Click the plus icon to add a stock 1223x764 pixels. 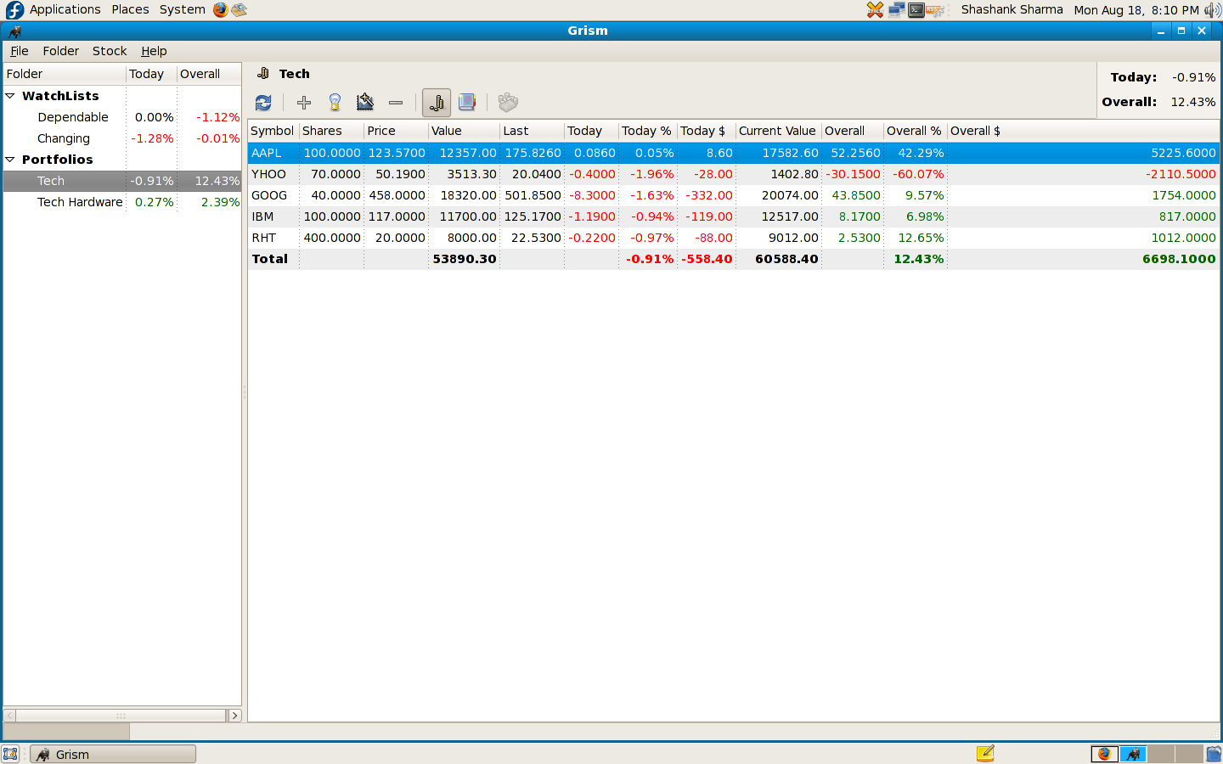tap(304, 103)
